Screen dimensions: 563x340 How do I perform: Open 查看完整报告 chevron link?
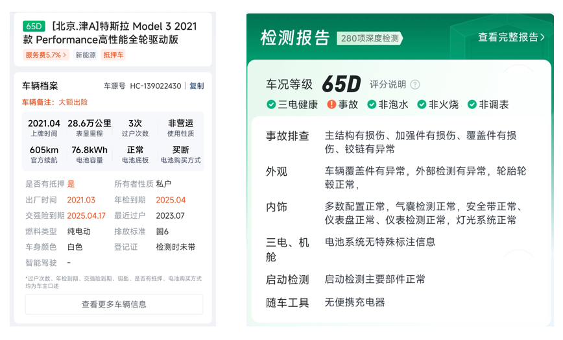[x=511, y=37]
